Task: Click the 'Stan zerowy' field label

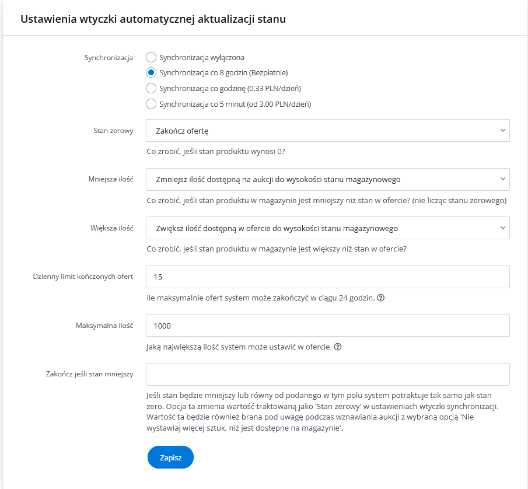Action: point(114,131)
